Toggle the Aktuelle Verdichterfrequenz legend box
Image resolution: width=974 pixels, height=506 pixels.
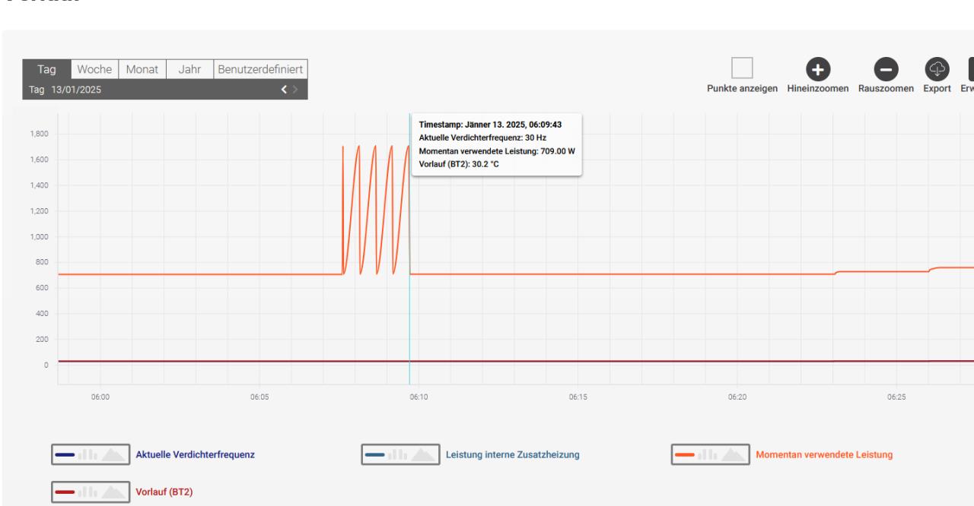point(89,455)
